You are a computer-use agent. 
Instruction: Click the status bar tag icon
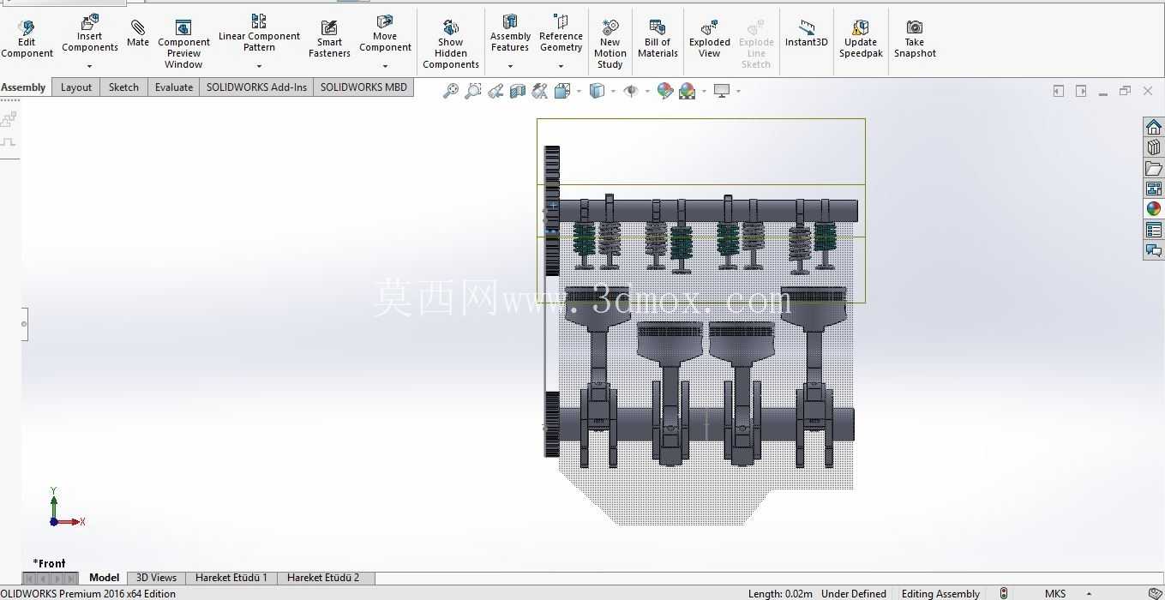click(1155, 593)
